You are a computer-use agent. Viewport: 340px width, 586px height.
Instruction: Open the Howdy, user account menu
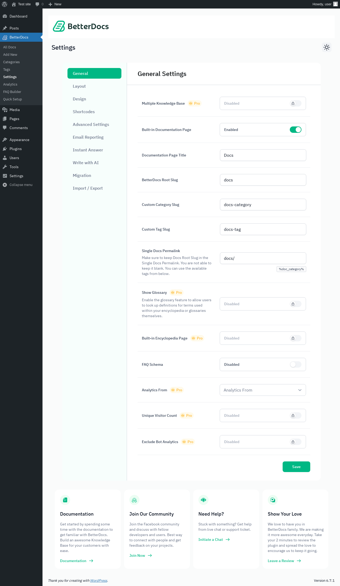325,4
